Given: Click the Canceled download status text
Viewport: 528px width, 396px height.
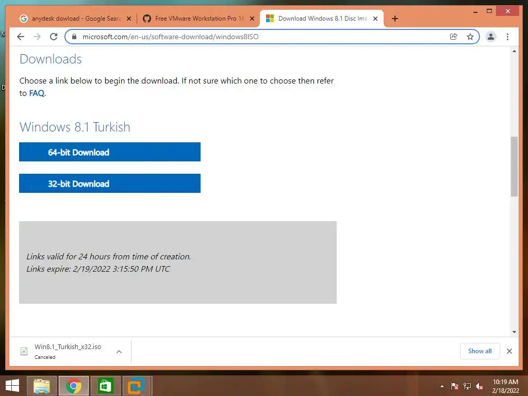Looking at the screenshot, I should 45,357.
